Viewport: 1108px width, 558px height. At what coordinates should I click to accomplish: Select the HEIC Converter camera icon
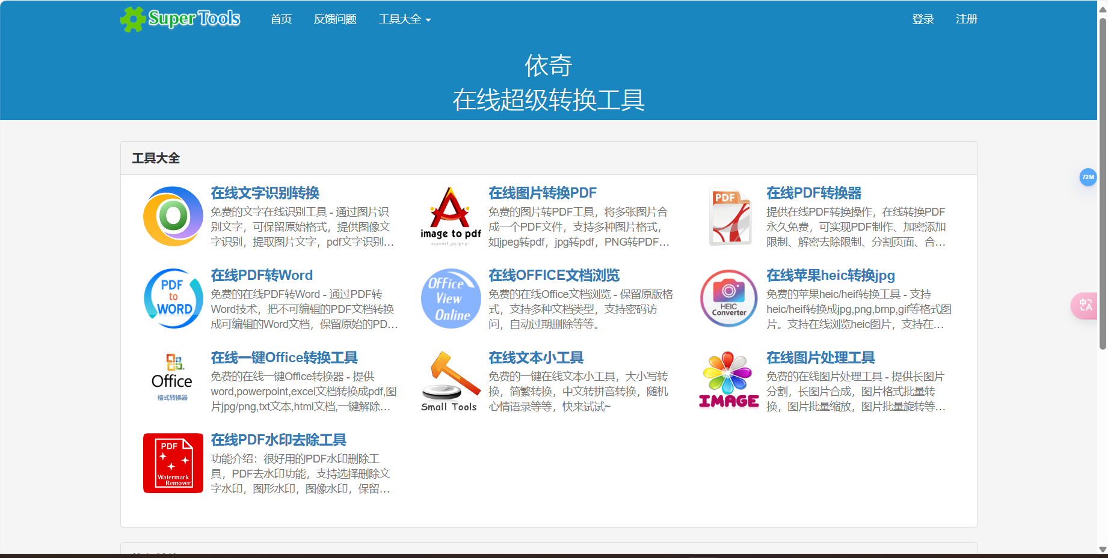tap(728, 299)
